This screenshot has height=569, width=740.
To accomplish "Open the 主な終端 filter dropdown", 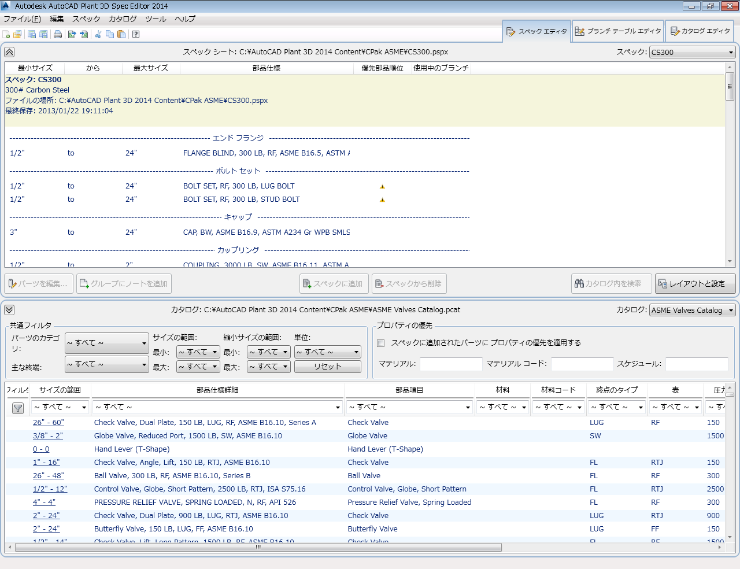I will [x=107, y=364].
